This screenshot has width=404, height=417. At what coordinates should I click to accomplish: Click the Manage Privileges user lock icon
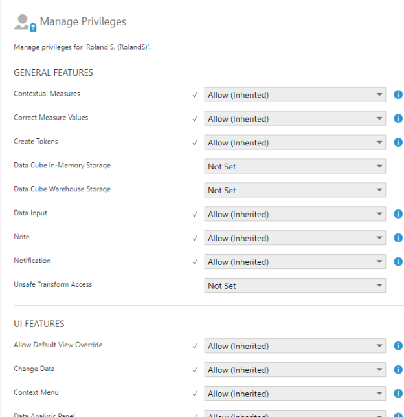coord(25,23)
